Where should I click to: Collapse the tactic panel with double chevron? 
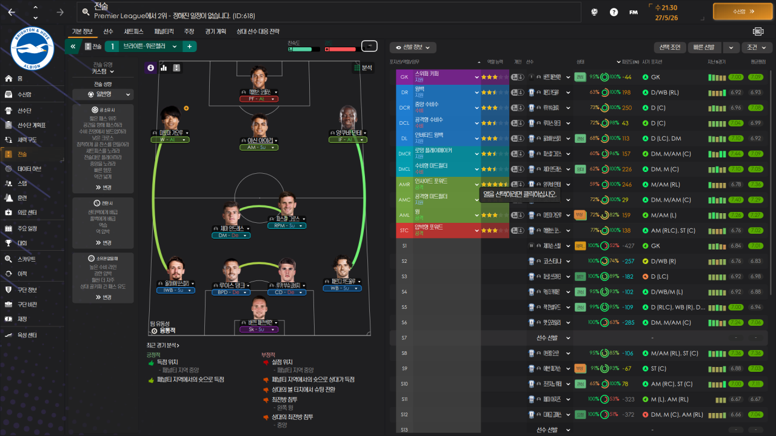pyautogui.click(x=73, y=46)
